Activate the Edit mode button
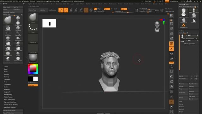Image resolution: width=202 pixels, height=114 pixels. (x=61, y=10)
